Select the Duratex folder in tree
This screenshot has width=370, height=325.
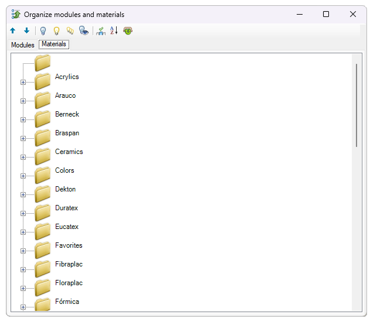(66, 208)
